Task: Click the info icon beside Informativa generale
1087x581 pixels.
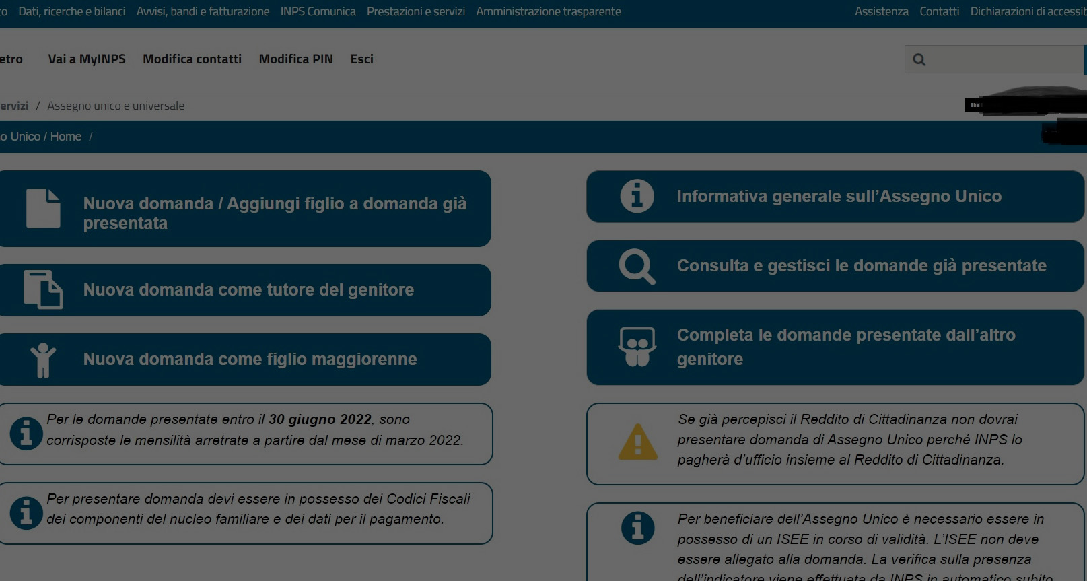Action: coord(637,197)
